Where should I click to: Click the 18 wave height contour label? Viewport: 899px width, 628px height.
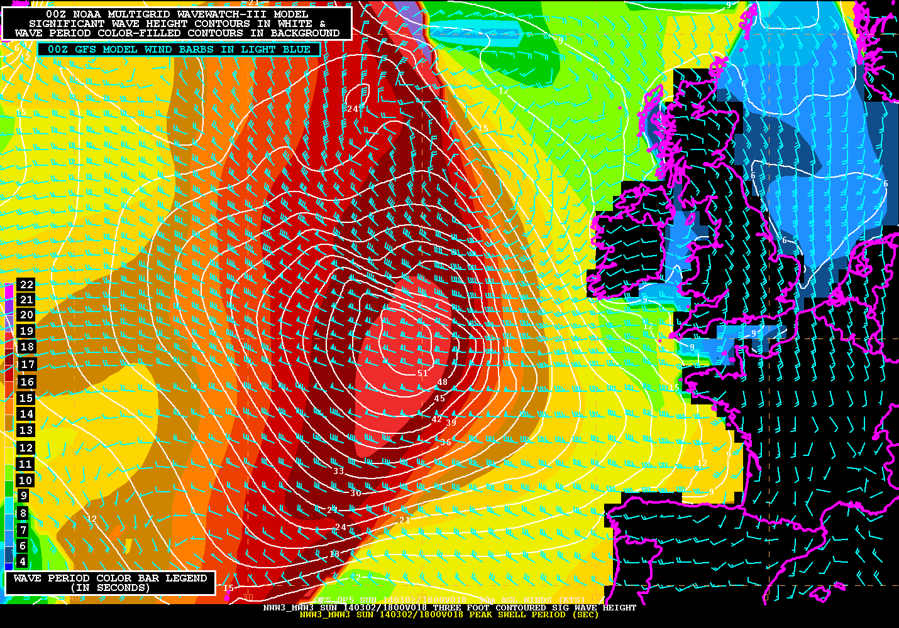click(334, 554)
